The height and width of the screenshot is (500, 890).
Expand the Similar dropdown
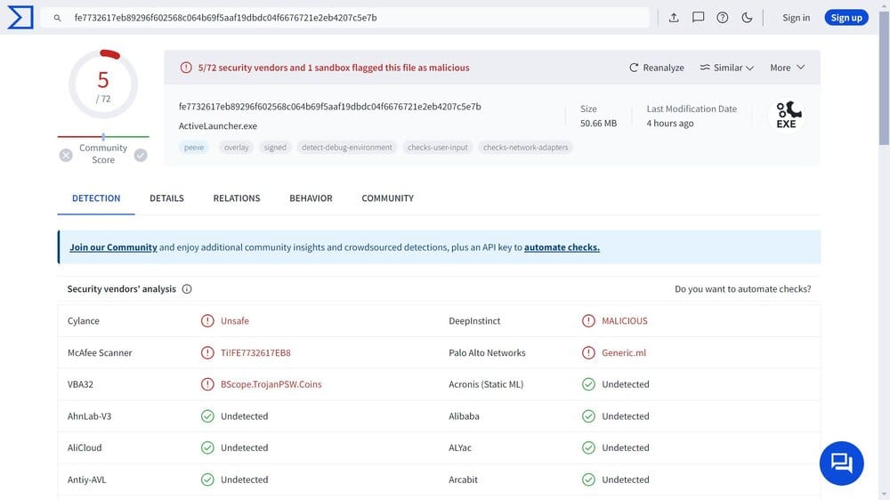(726, 68)
